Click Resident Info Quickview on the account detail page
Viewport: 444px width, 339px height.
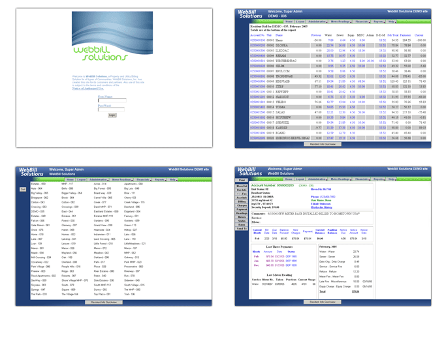[x=323, y=302]
